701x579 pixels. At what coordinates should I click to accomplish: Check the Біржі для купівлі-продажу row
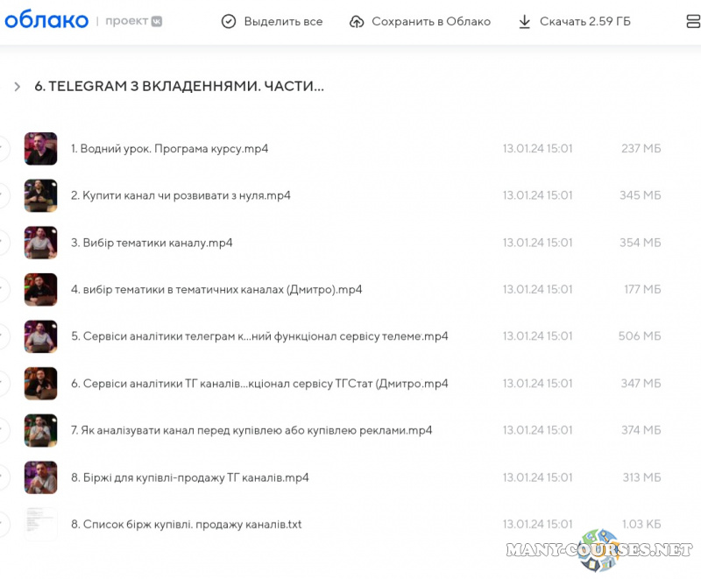(x=4, y=477)
